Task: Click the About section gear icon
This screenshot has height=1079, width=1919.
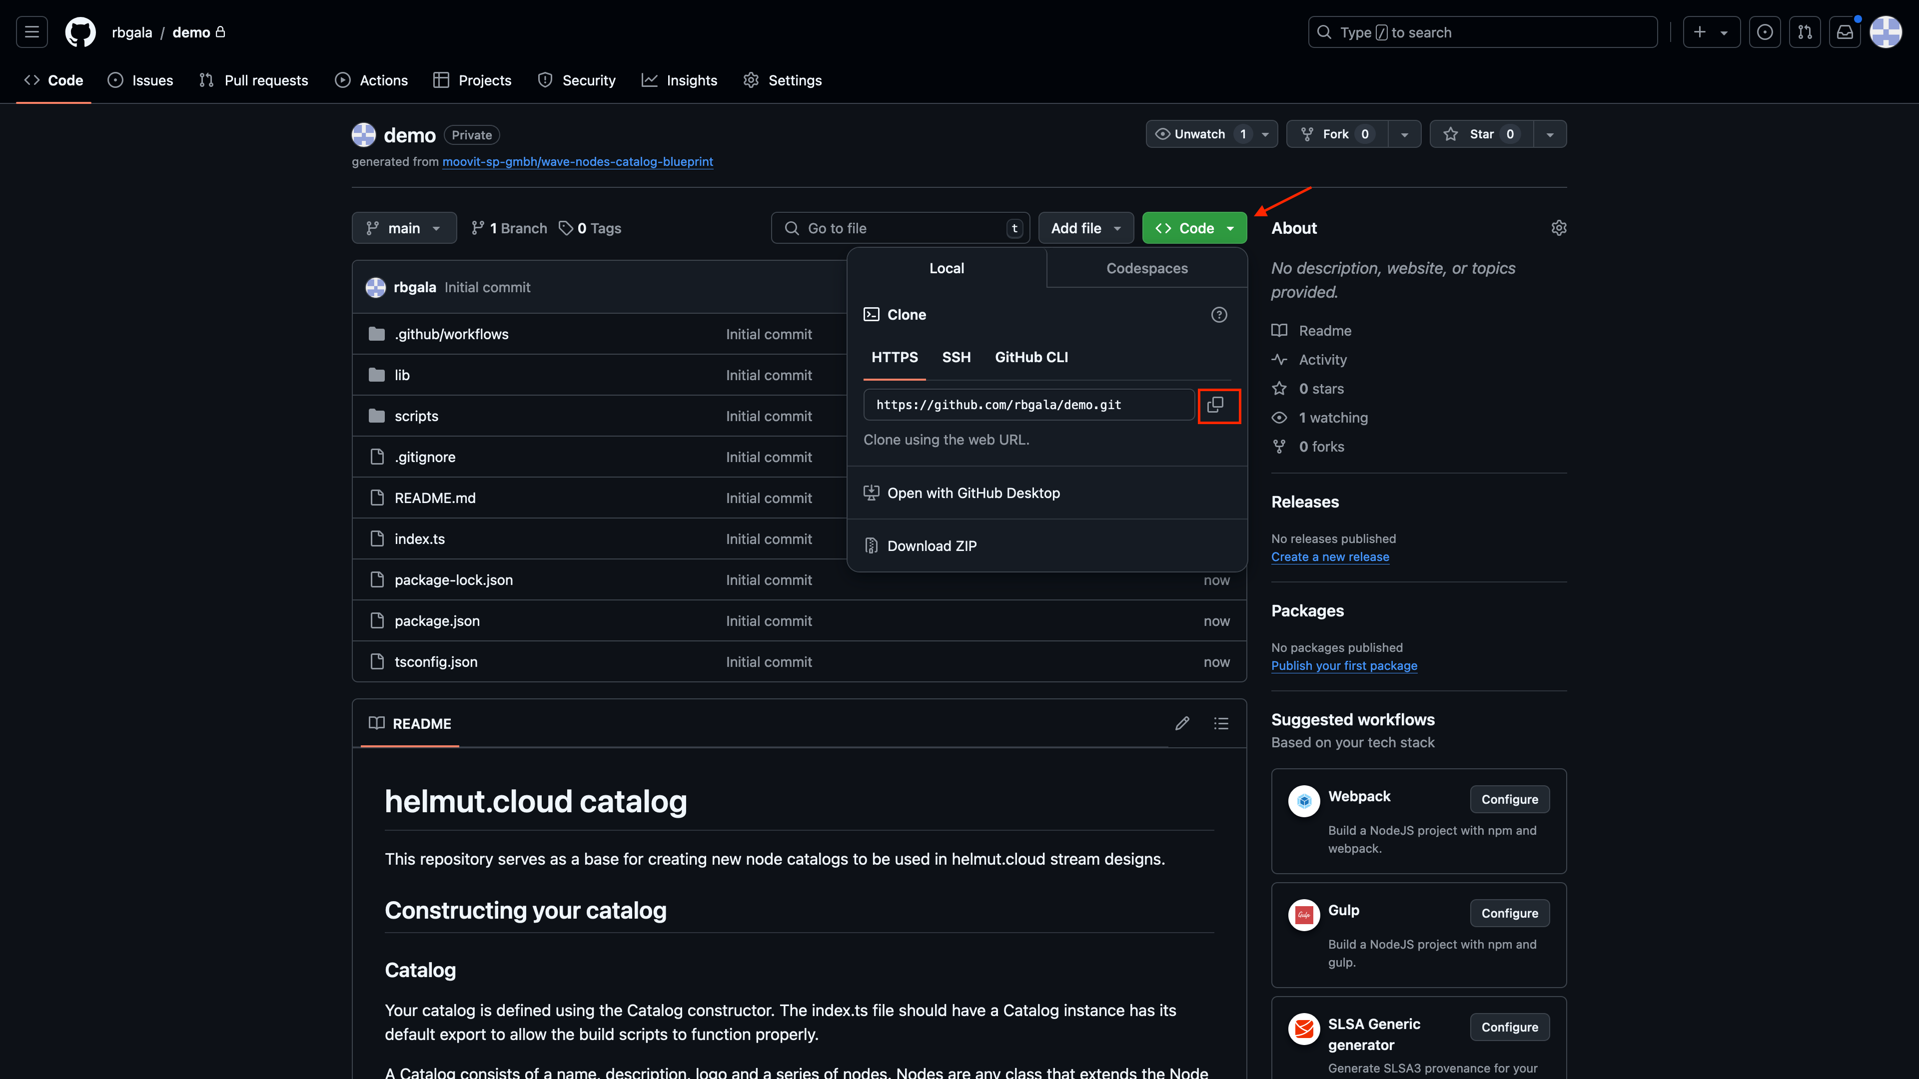Action: [1559, 228]
